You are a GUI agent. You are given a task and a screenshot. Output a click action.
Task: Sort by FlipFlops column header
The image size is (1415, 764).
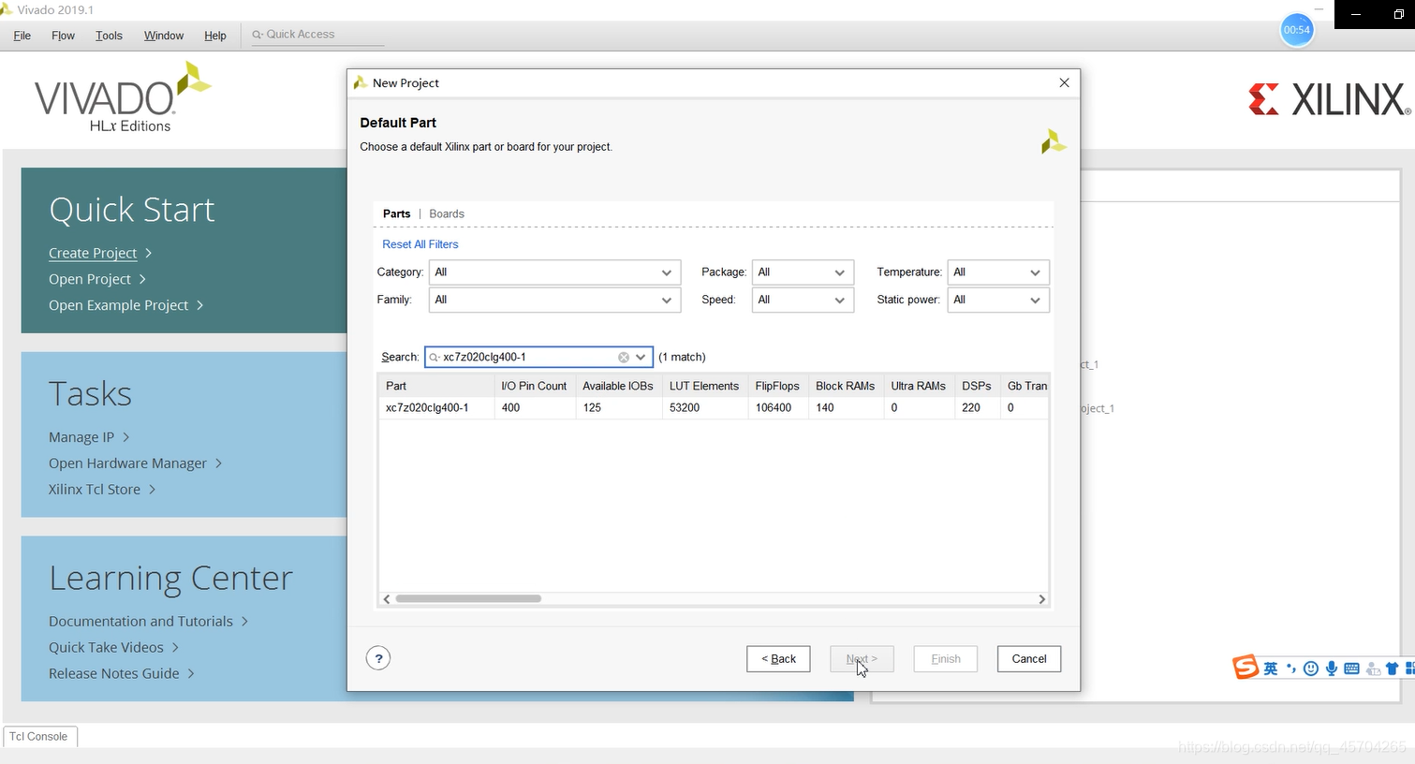tap(777, 386)
